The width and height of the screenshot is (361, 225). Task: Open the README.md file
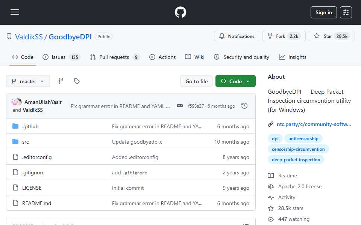36,203
